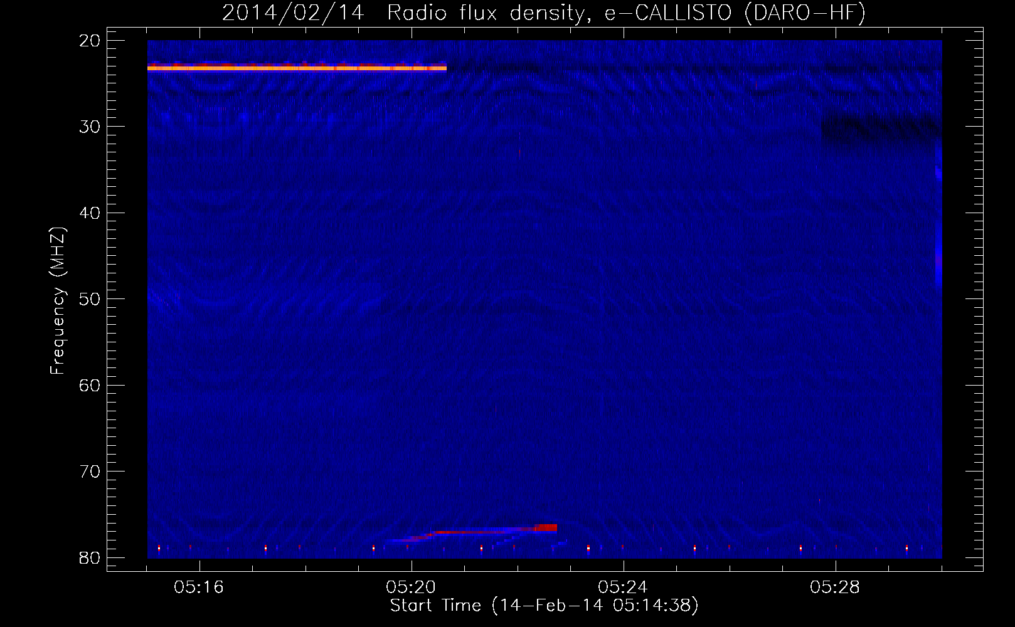Click the 05:20 time tick label
Image resolution: width=1015 pixels, height=627 pixels.
412,587
